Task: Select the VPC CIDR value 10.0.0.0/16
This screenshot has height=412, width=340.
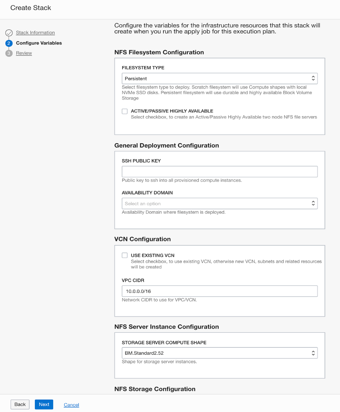Action: click(x=219, y=290)
